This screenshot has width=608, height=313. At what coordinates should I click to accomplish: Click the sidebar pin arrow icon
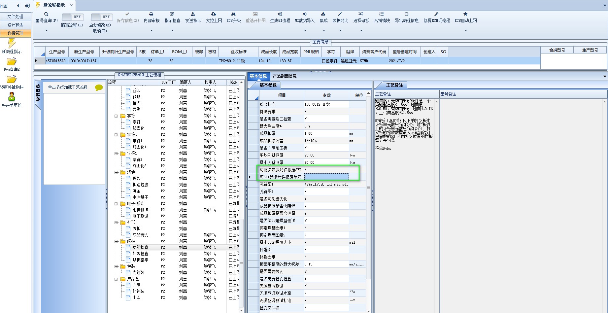(x=27, y=6)
